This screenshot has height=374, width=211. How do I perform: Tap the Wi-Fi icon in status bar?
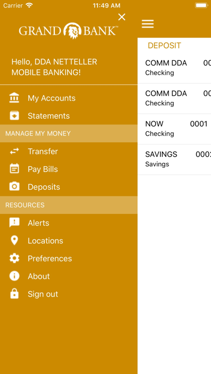click(x=29, y=5)
